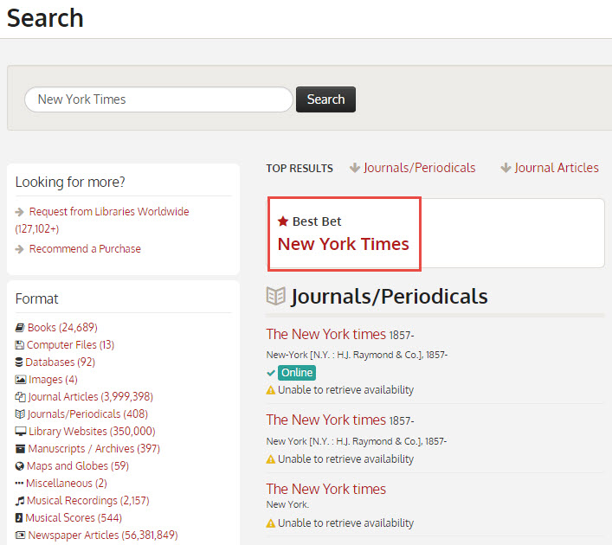Click the arrow icon beside Request from Libraries
This screenshot has width=612, height=545.
[x=20, y=212]
